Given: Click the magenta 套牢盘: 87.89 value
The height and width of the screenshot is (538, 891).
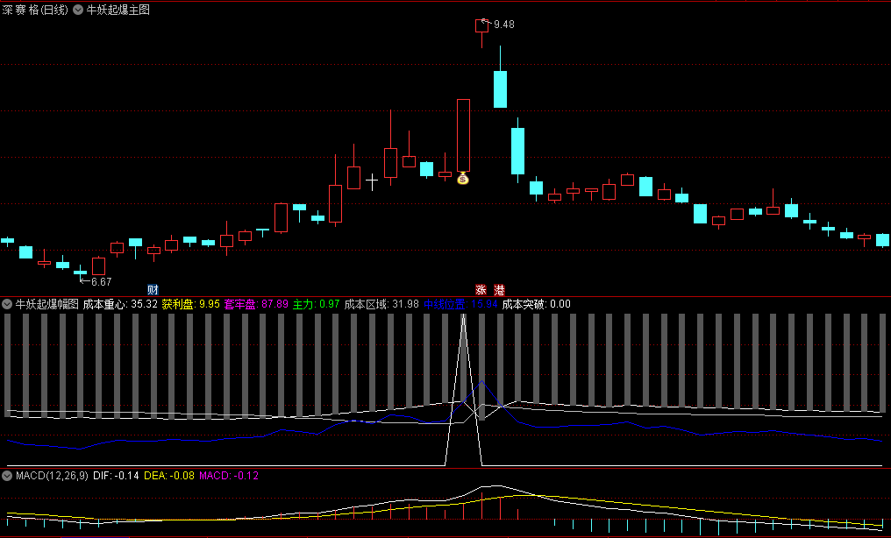Looking at the screenshot, I should tap(256, 304).
